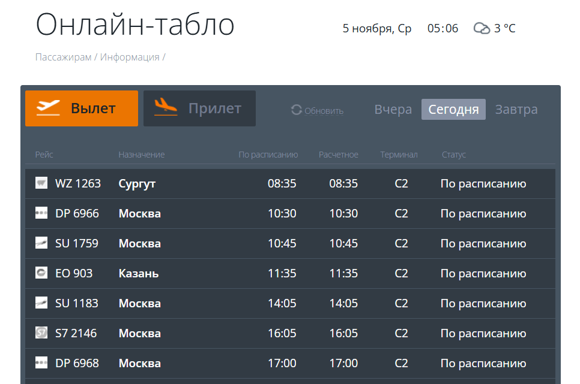The image size is (580, 384).
Task: Show yesterday's flights with Вчера
Action: tap(393, 109)
